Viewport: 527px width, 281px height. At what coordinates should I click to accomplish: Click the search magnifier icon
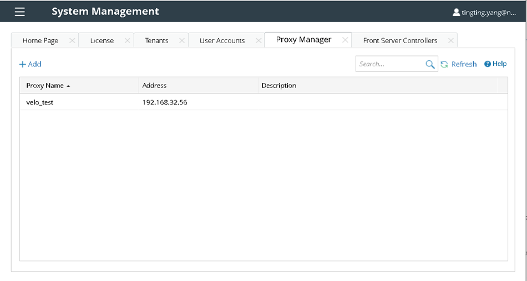430,64
